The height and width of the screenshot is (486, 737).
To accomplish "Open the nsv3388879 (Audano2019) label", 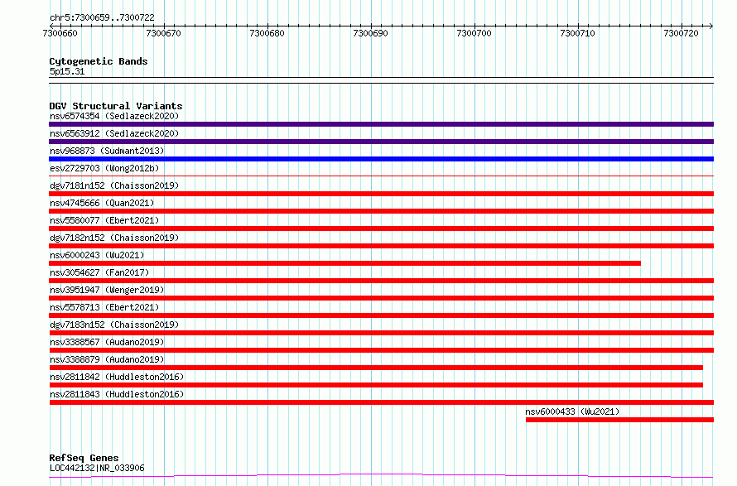I will (107, 359).
